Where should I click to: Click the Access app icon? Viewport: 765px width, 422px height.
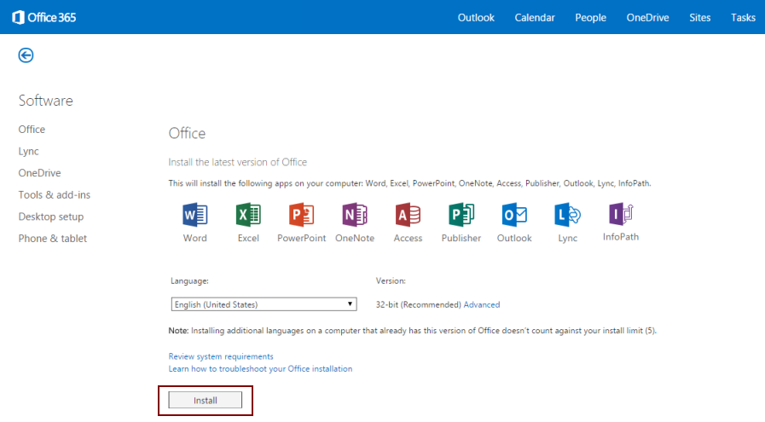click(x=408, y=215)
